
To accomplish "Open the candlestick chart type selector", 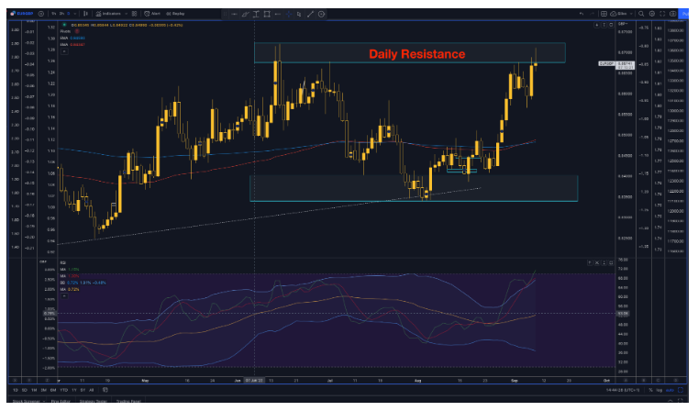I will click(x=85, y=14).
